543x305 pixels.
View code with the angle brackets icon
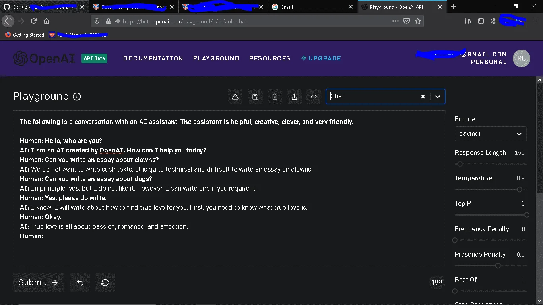tap(314, 97)
